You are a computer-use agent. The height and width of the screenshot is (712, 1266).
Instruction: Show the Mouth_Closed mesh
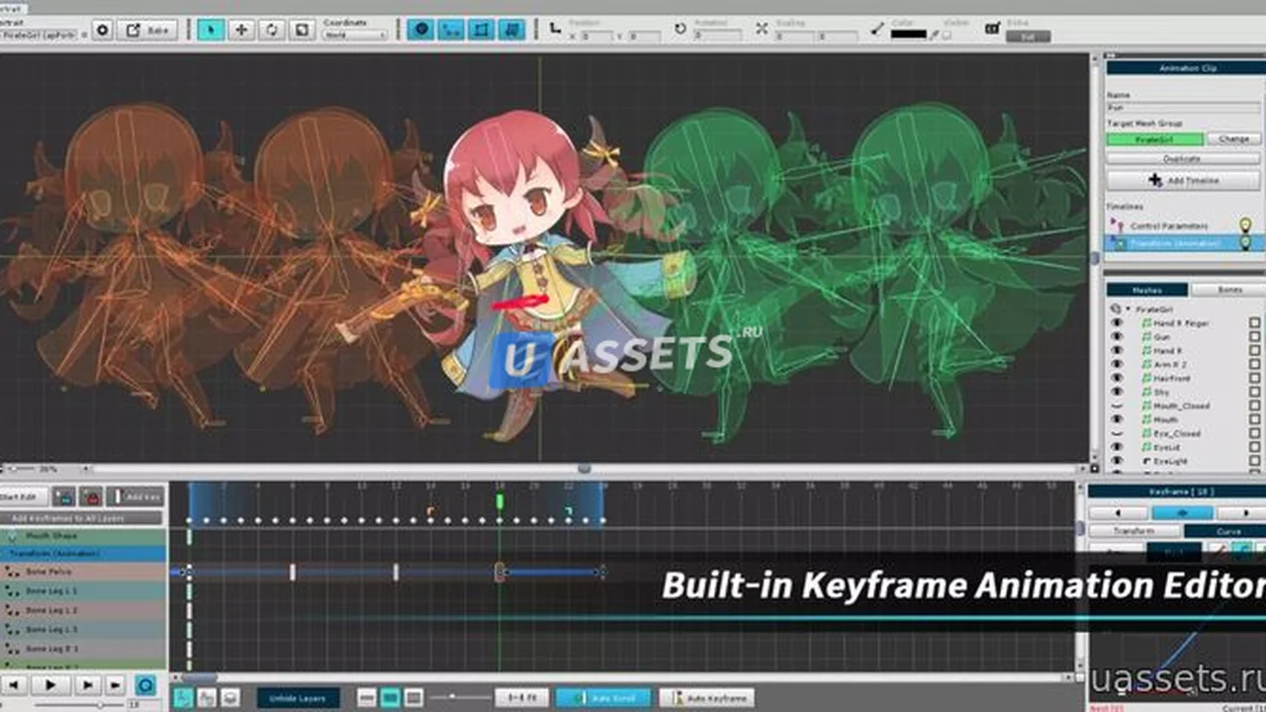click(x=1117, y=406)
